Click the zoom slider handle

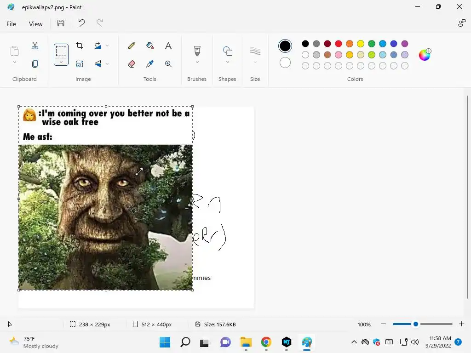416,324
